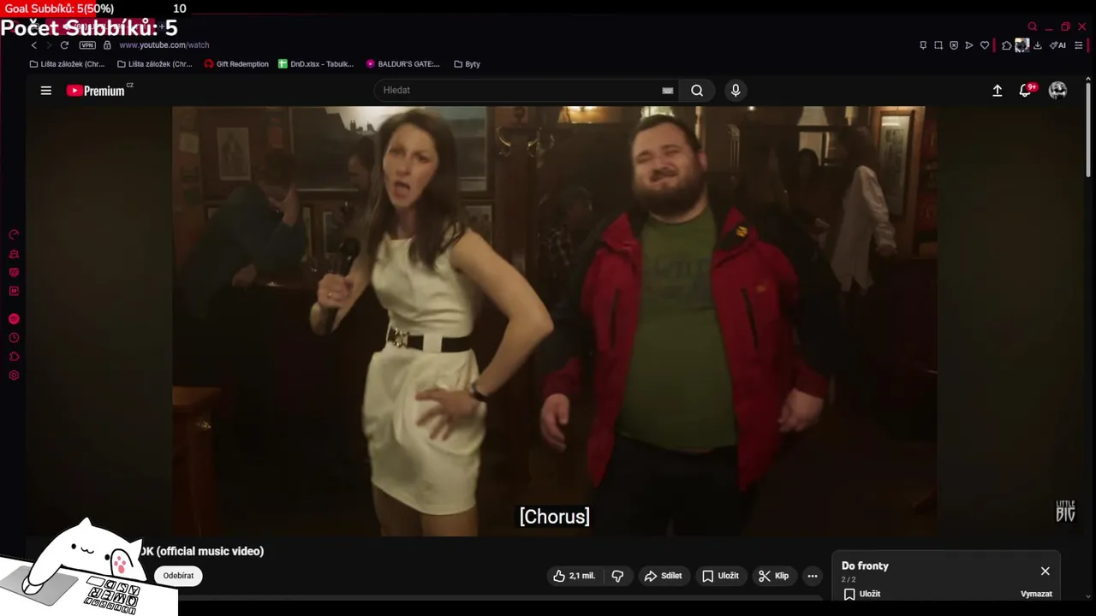Close the Do fronty queue panel
The height and width of the screenshot is (616, 1096).
(x=1045, y=571)
